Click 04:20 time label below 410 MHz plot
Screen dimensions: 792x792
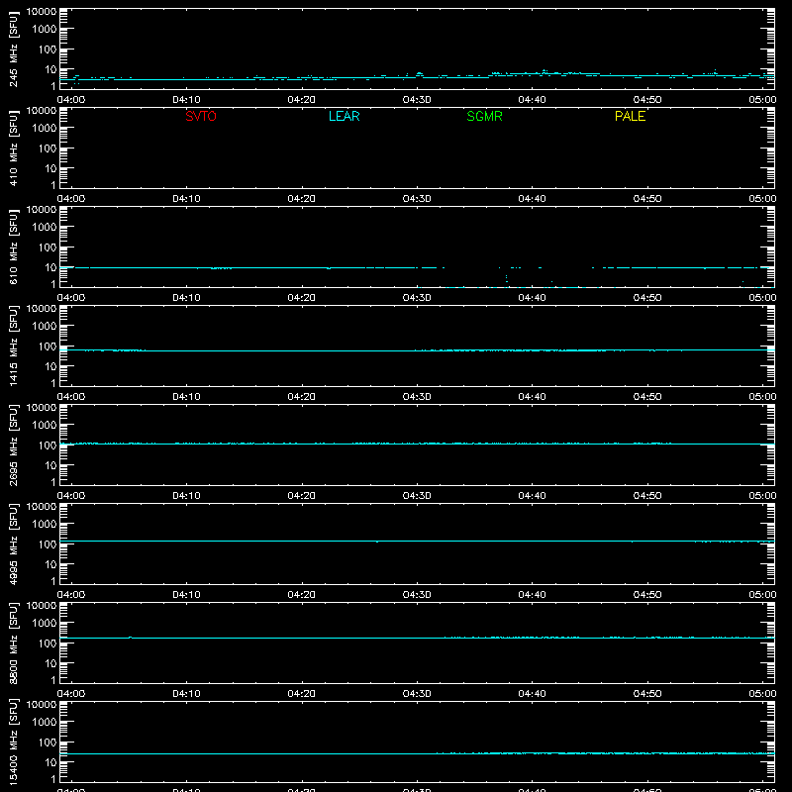302,199
